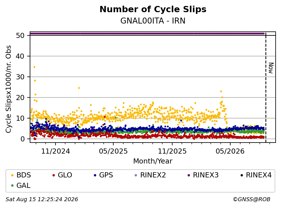Click the RINEX2 legend dot
Viewport: 281px width, 208px height.
pos(136,175)
